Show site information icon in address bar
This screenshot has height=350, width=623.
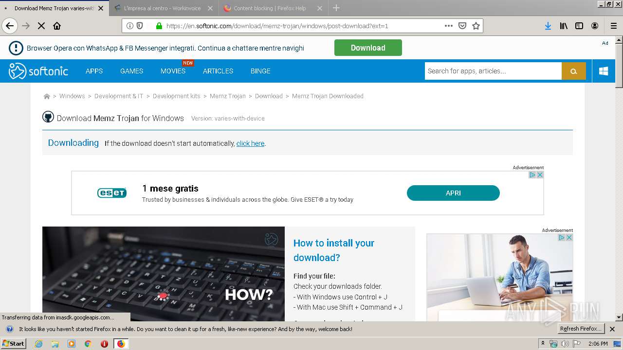pos(130,26)
